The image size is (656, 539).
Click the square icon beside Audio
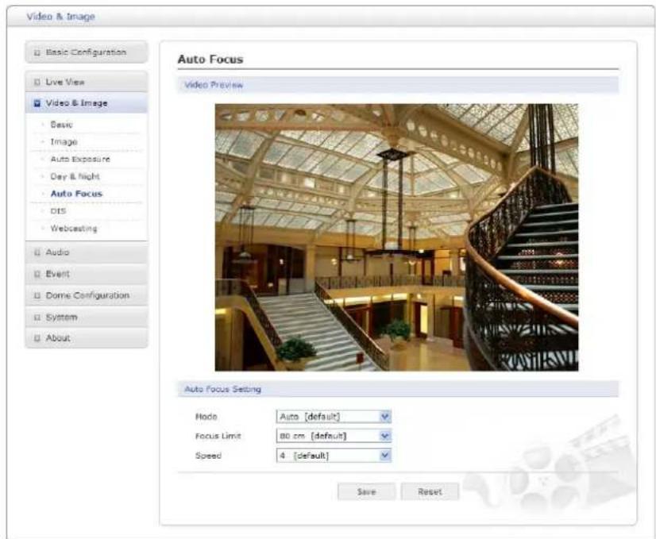click(x=37, y=252)
